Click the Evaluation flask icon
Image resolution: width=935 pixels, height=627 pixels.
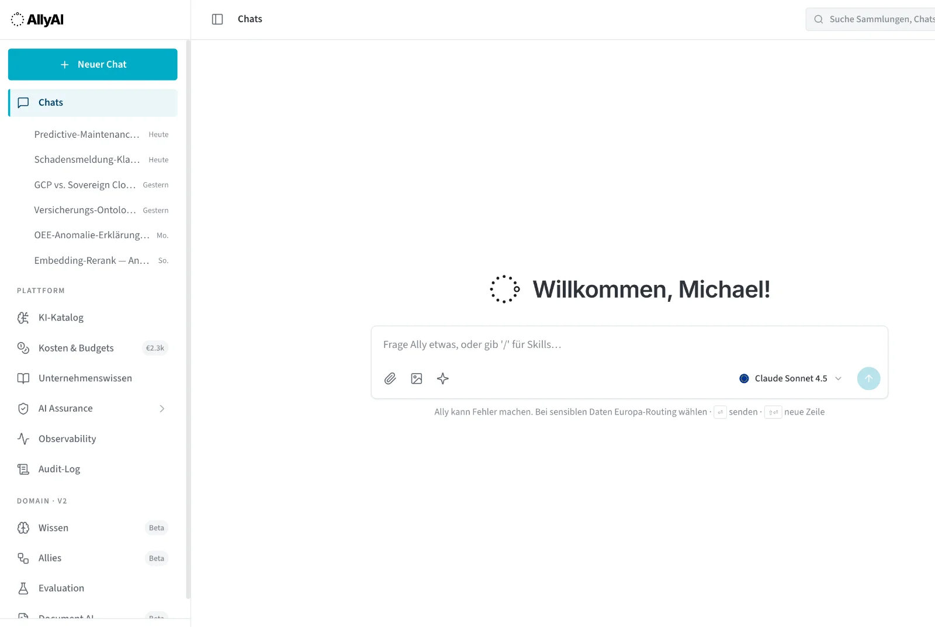pos(23,588)
